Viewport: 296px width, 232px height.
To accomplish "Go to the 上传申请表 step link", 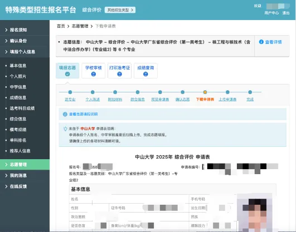I will click(x=227, y=100).
